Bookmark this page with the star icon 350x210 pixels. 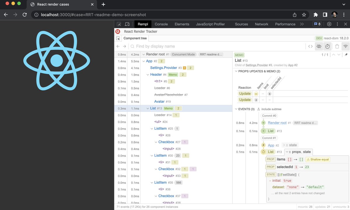(x=304, y=15)
